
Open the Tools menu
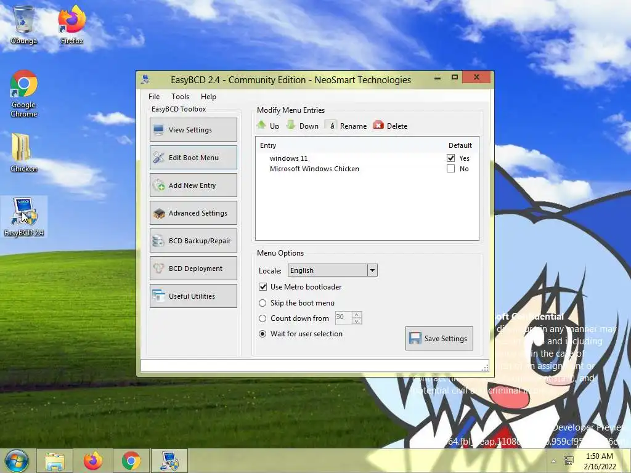click(x=180, y=97)
